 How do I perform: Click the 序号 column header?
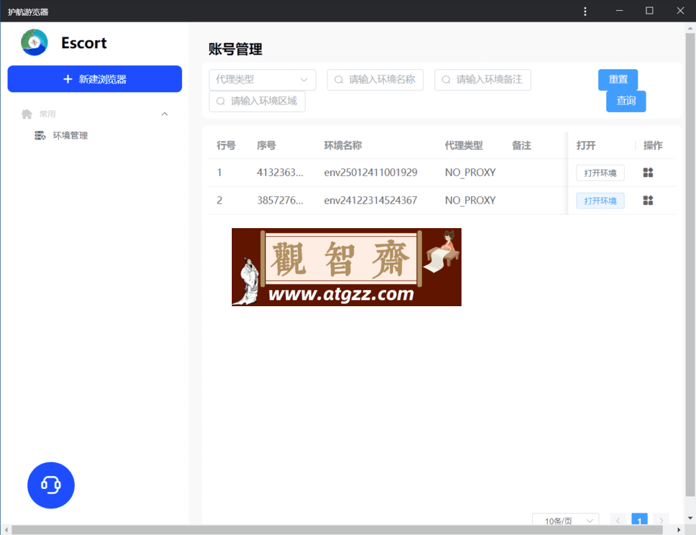(266, 145)
